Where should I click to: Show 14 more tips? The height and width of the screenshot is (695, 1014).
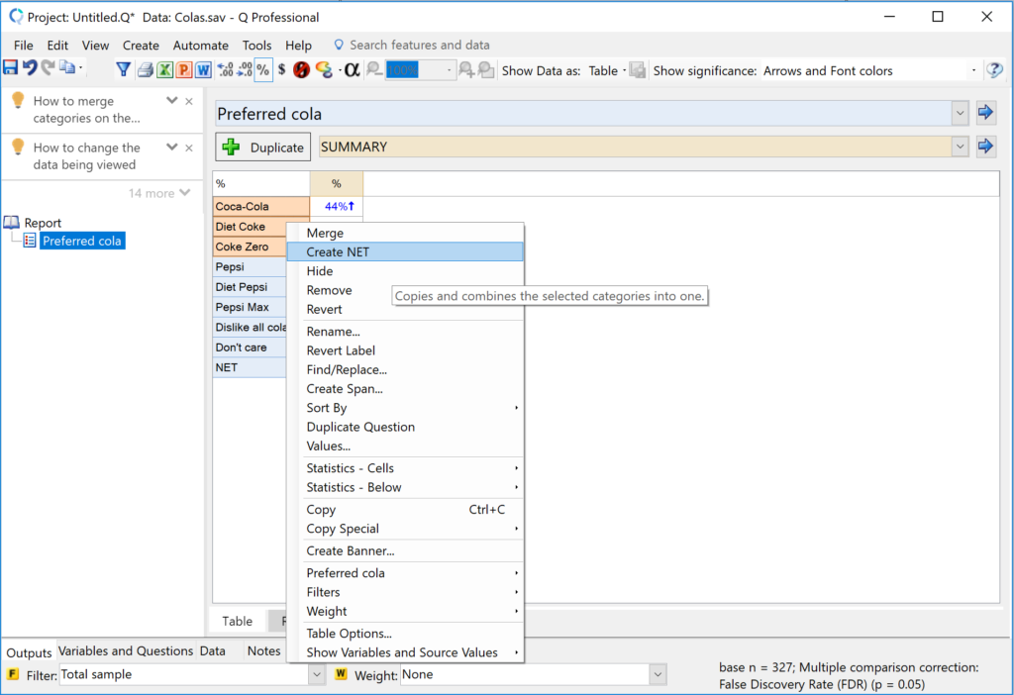tap(159, 193)
